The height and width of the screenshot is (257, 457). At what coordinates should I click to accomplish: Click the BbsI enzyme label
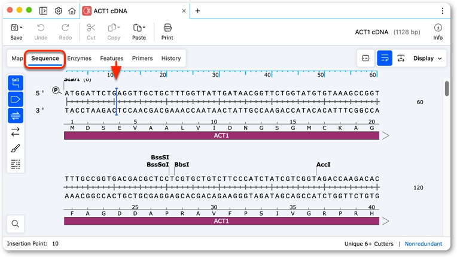[x=182, y=164]
